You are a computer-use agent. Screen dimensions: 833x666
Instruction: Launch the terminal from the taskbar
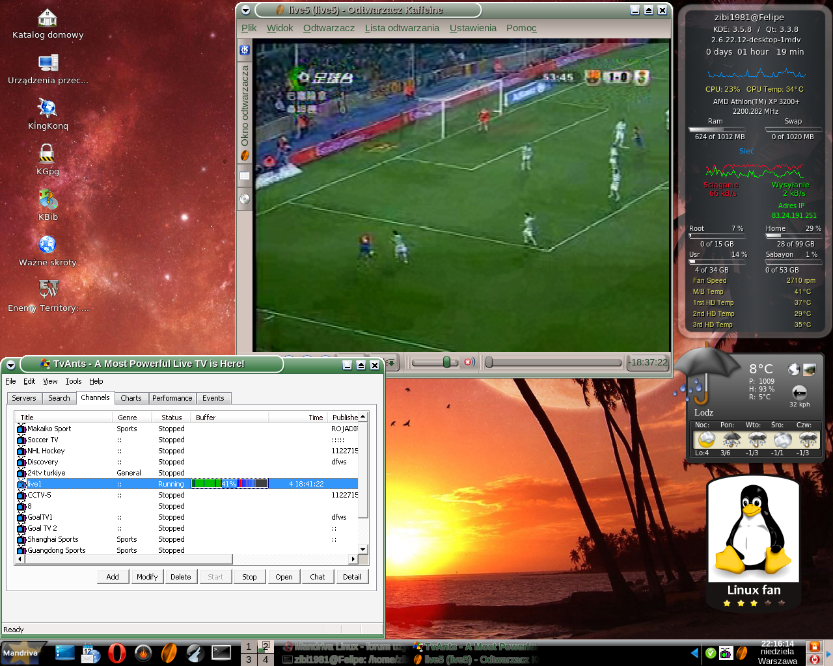coord(221,652)
